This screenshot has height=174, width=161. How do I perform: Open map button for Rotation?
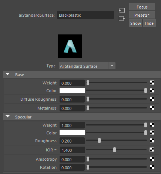pos(152,167)
